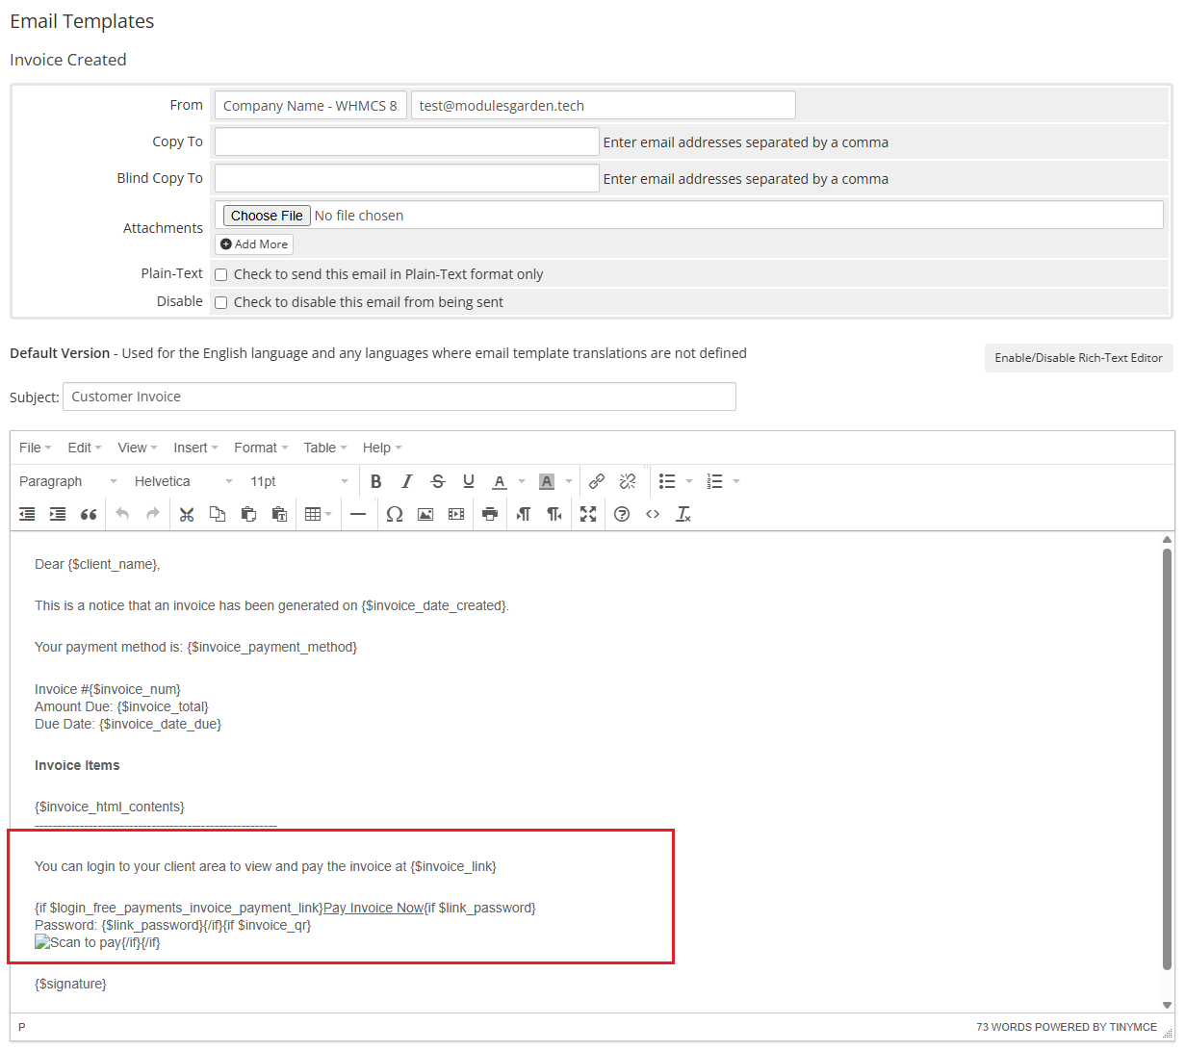Open the 11pt font size dropdown

(298, 481)
